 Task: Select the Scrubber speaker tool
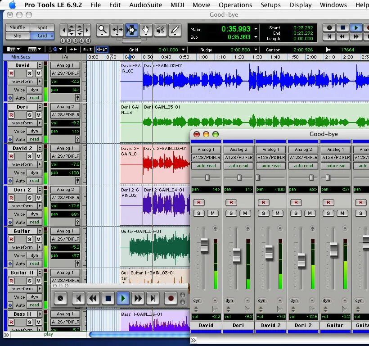[160, 30]
